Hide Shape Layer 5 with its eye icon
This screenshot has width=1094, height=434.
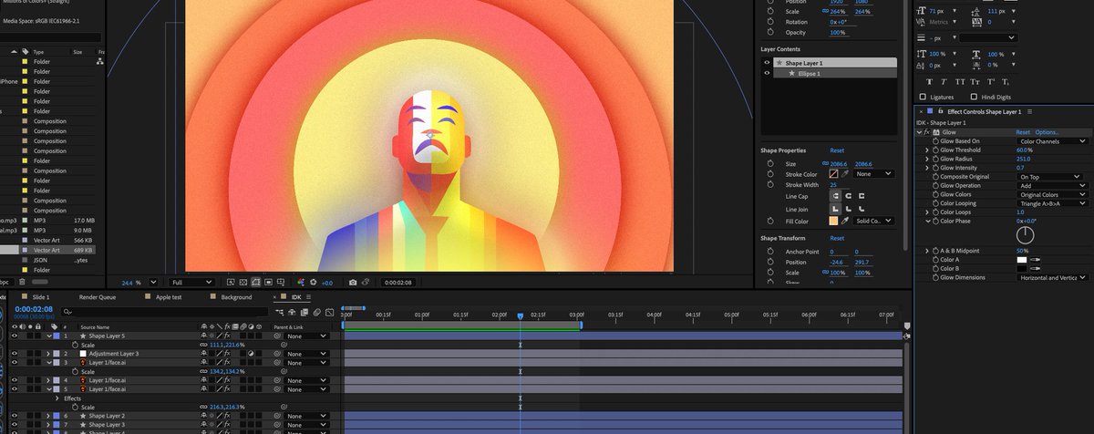click(14, 336)
